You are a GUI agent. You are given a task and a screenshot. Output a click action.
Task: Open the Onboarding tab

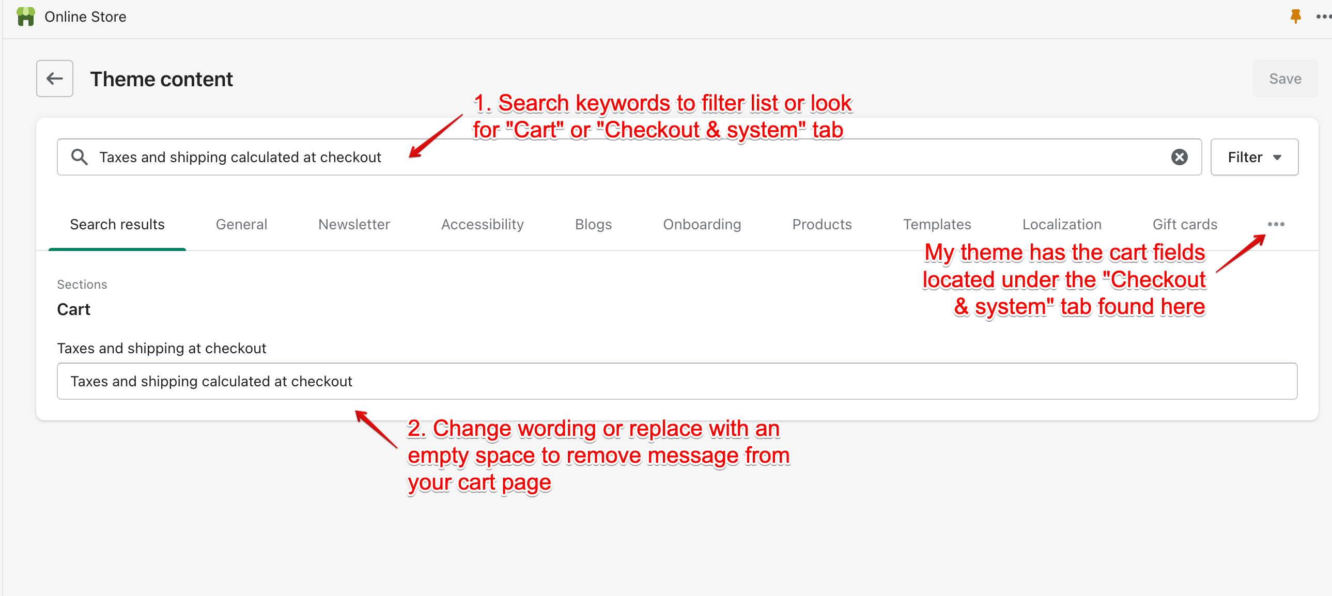pos(702,224)
